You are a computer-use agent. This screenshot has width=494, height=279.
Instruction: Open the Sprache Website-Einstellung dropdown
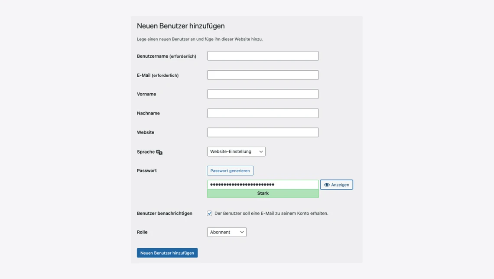tap(236, 151)
